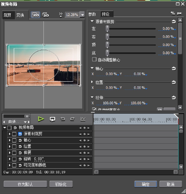Click the 初始化 button
This screenshot has width=186, height=194.
click(61, 184)
